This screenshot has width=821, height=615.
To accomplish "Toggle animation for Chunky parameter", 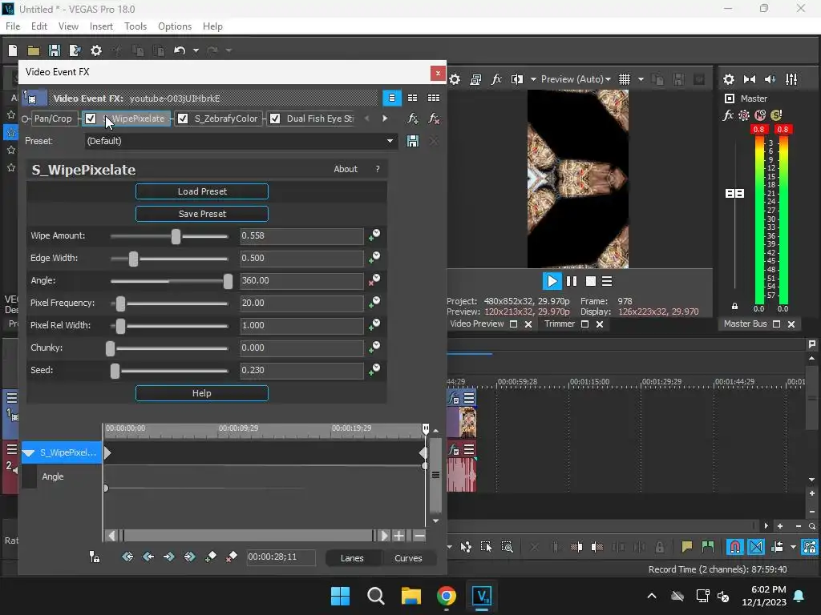I will click(x=374, y=348).
